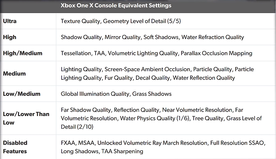Click the Water Physics Quality (1/6) text
This screenshot has height=159, width=276.
(x=154, y=118)
